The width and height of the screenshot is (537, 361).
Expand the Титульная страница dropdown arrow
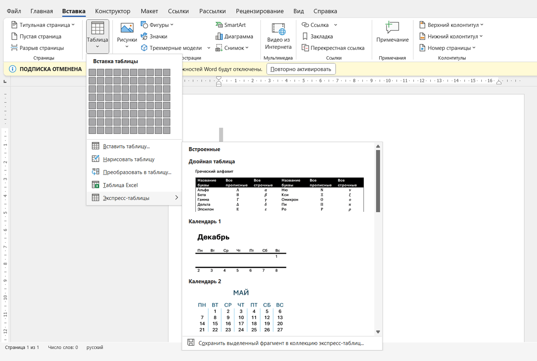[x=73, y=25]
